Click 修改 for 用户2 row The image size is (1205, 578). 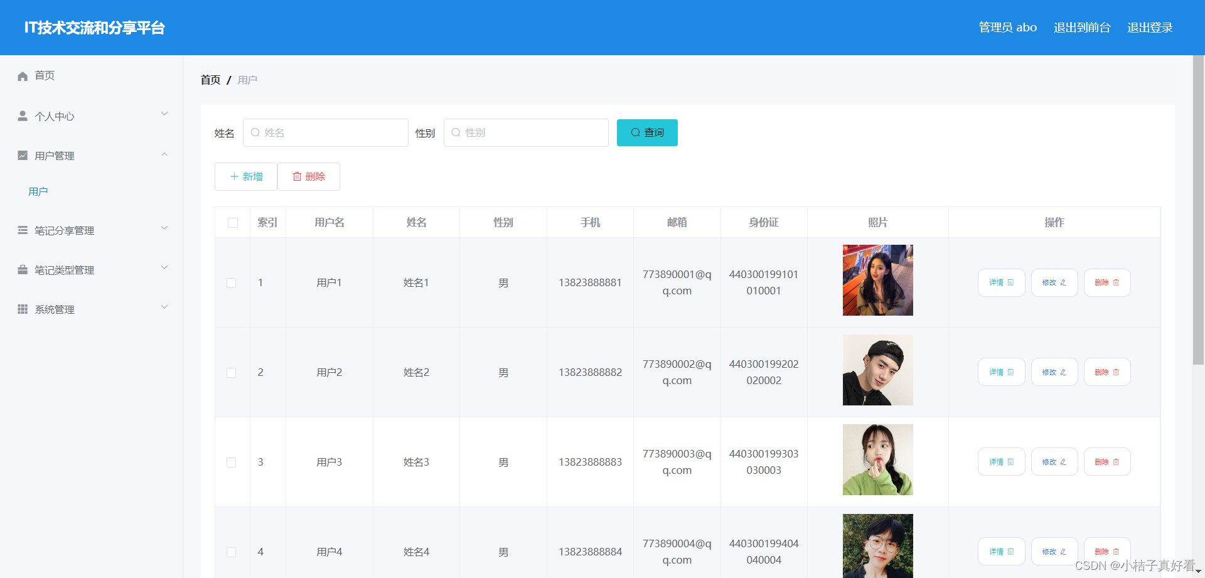[x=1054, y=372]
